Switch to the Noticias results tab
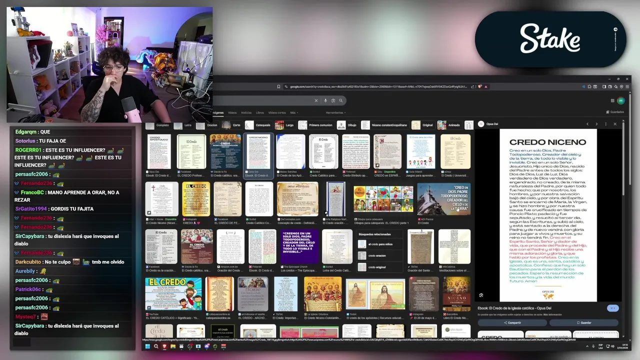Screen dimensions: 640x360 pos(246,112)
